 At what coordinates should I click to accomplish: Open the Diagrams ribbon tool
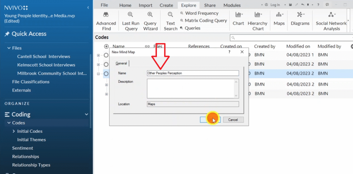point(300,19)
